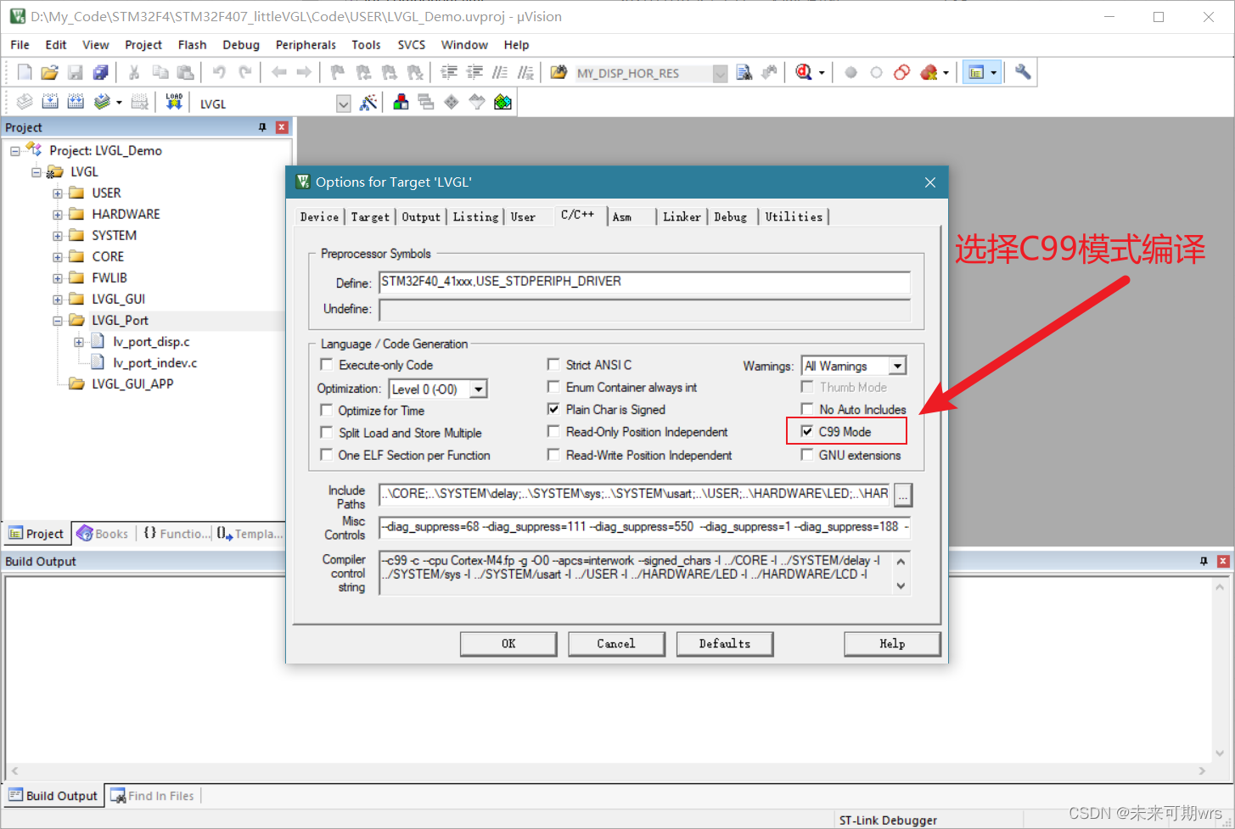The image size is (1235, 829).
Task: Close the Options for Target dialog
Action: point(930,182)
